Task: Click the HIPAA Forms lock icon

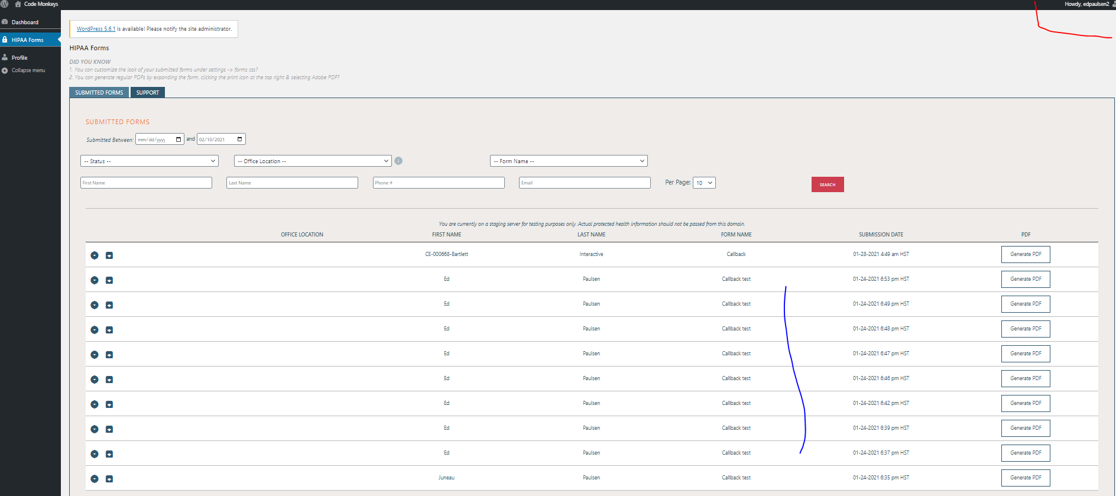Action: (x=5, y=40)
